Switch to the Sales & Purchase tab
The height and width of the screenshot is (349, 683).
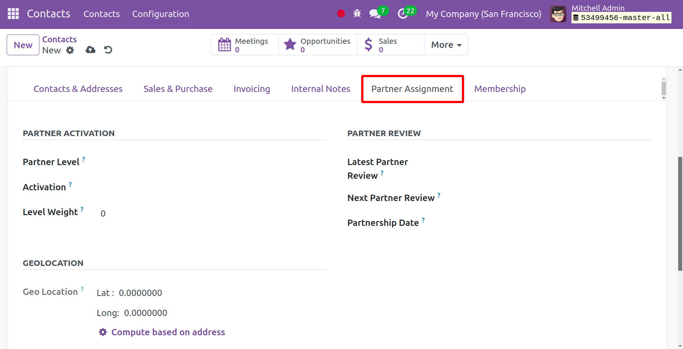(178, 89)
